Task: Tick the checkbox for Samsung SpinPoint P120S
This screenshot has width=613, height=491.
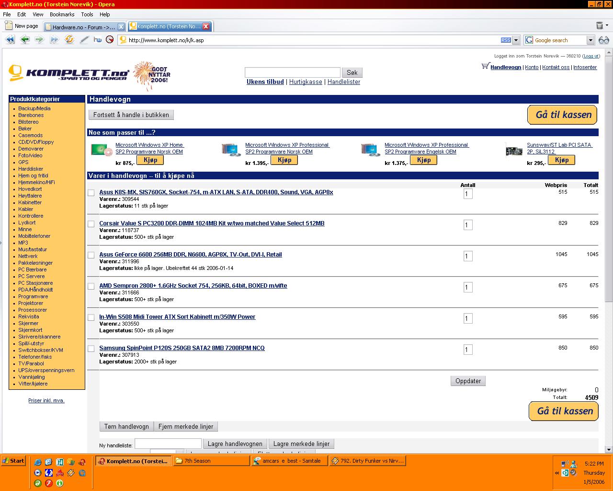Action: point(91,349)
